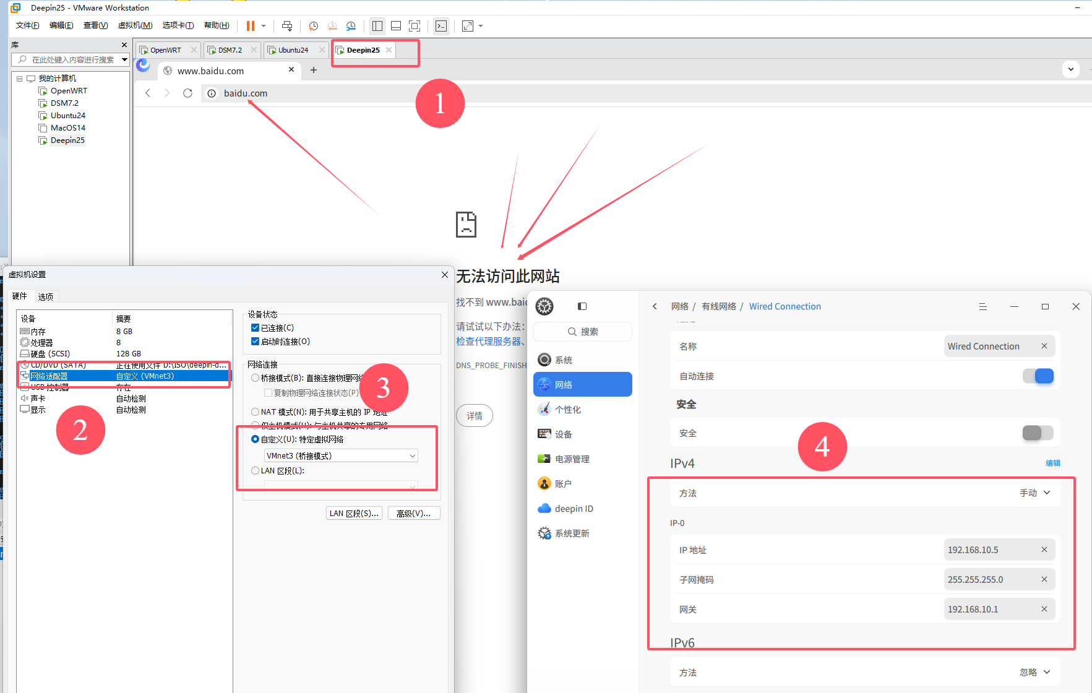Uncheck the 启动时连接(O) checkbox

[255, 342]
